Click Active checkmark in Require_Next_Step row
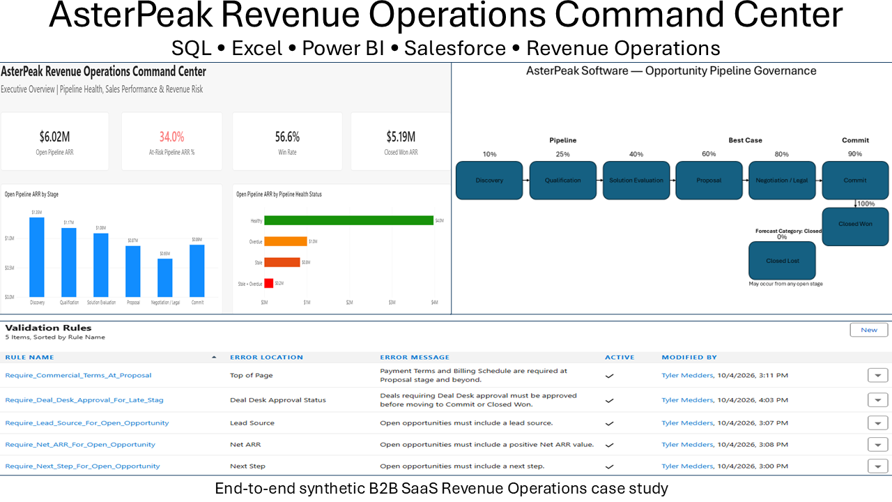 click(610, 466)
